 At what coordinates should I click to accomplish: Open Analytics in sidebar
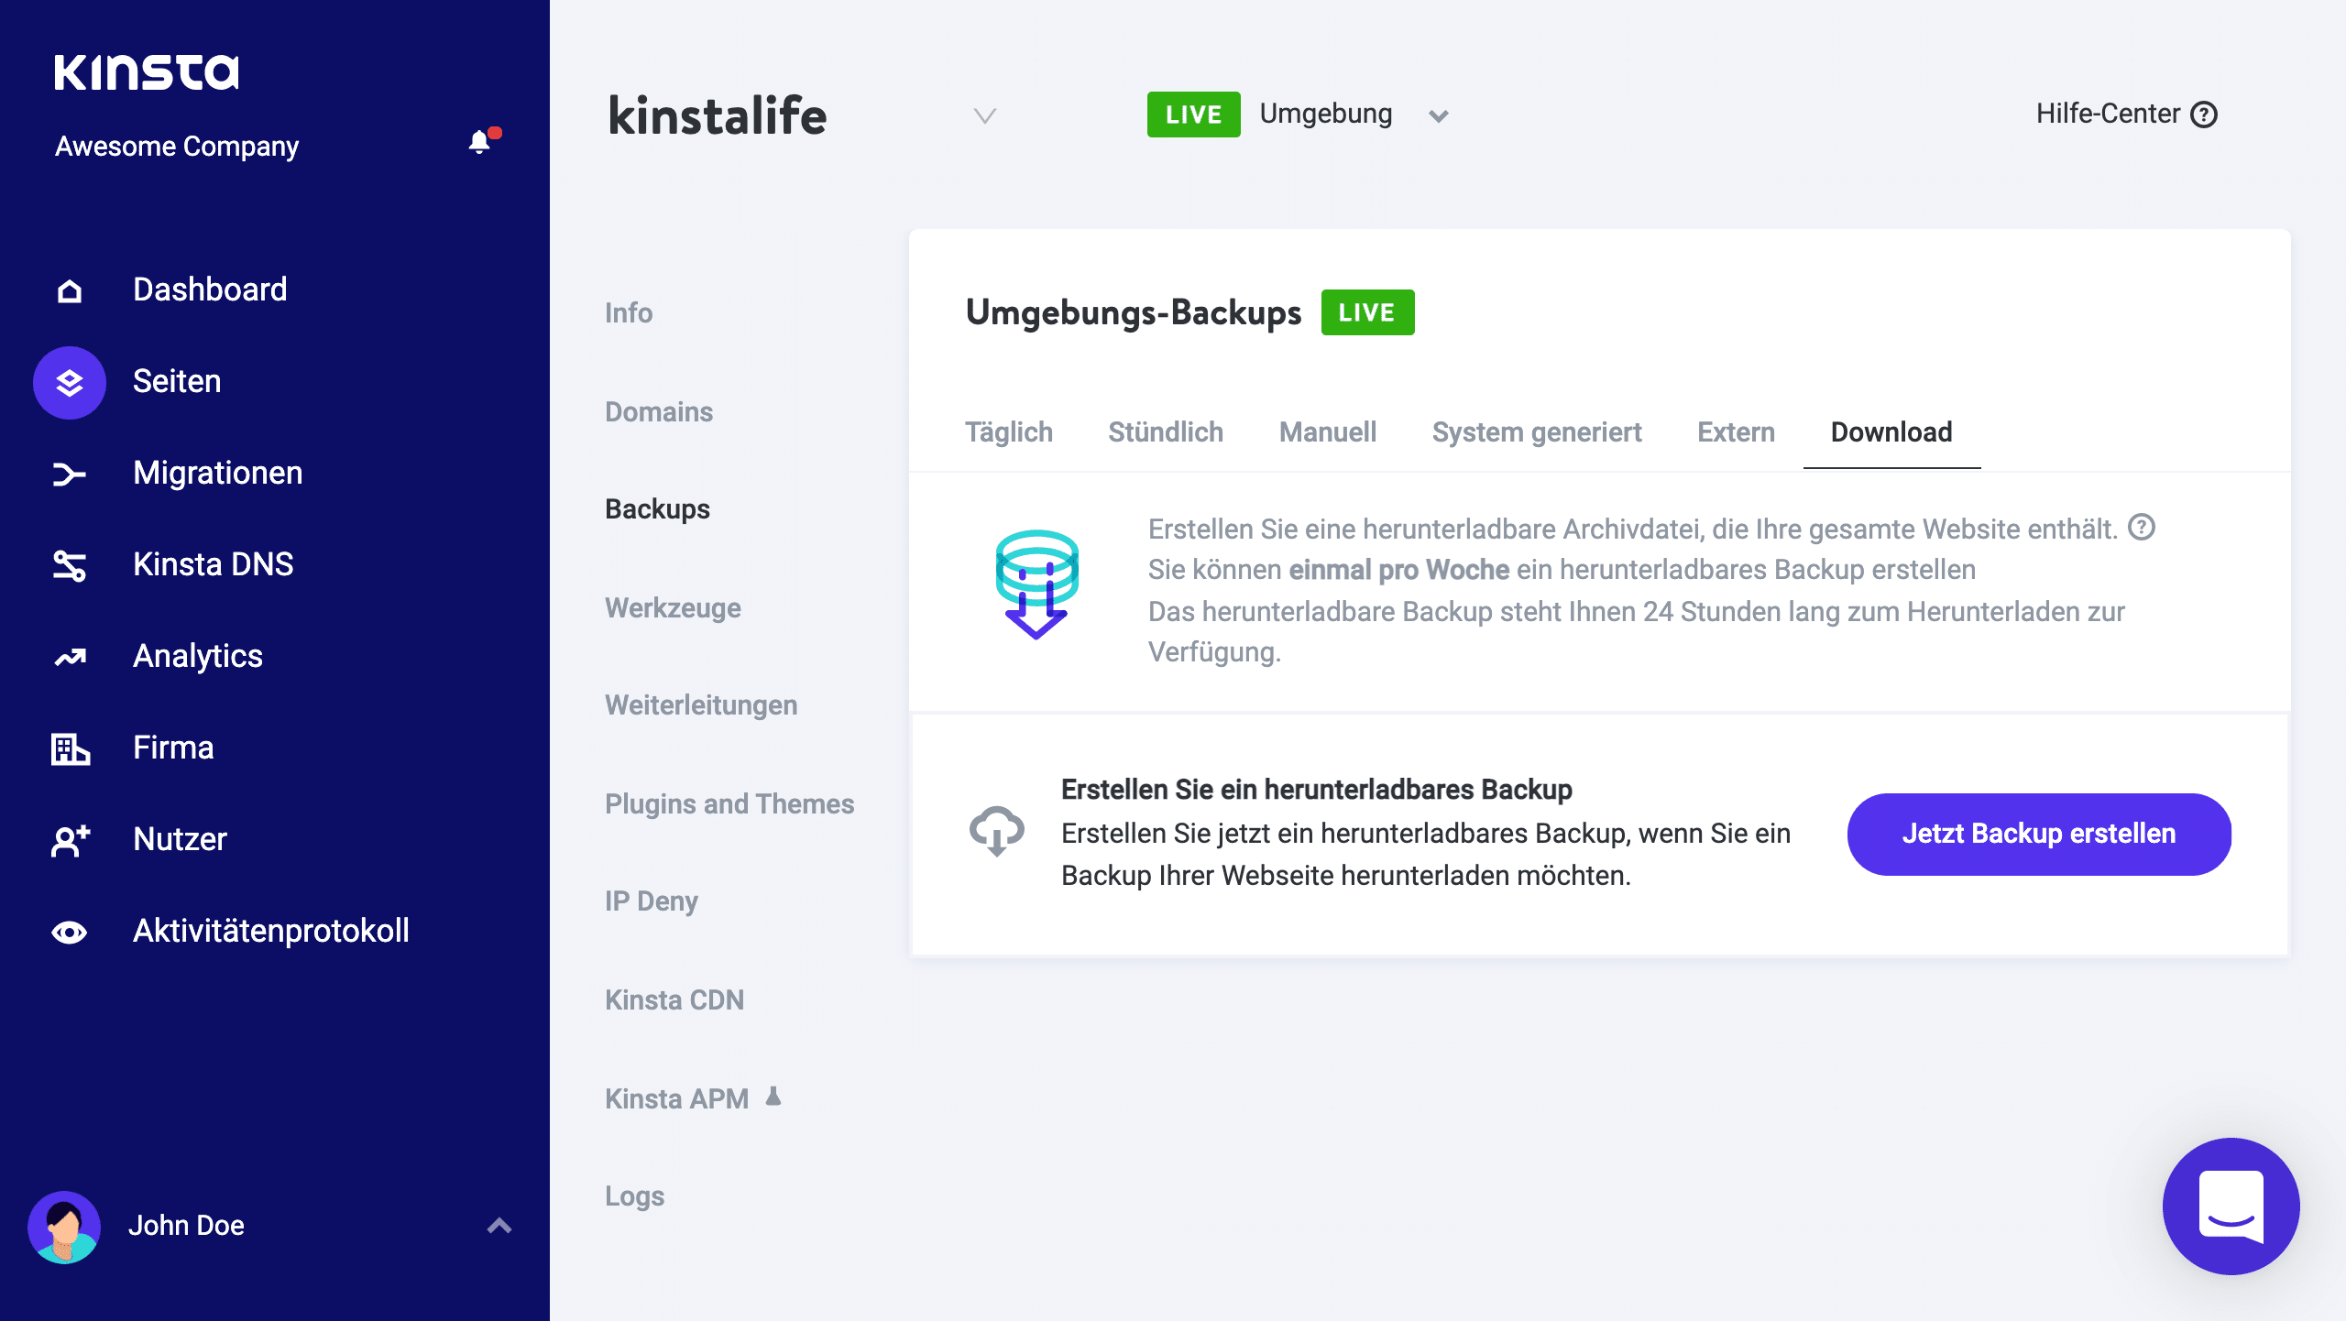[198, 656]
